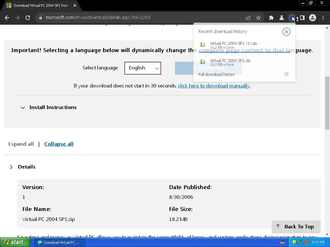Click here to download manually link
The height and width of the screenshot is (247, 330).
tap(214, 86)
